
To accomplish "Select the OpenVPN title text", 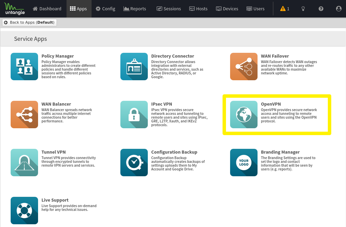I will pyautogui.click(x=271, y=104).
